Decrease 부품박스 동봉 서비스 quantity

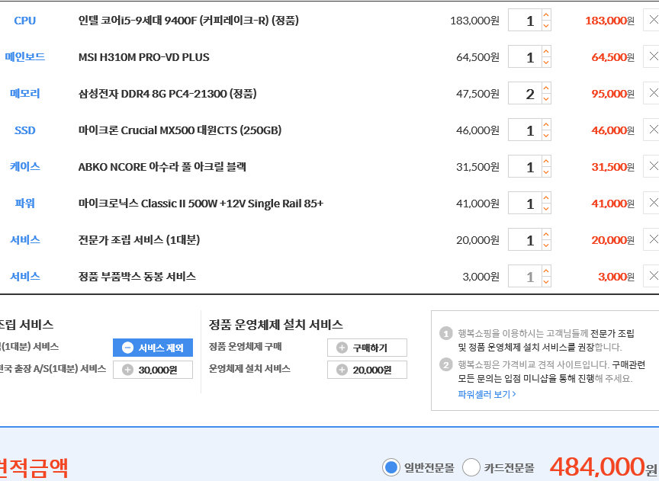point(546,281)
